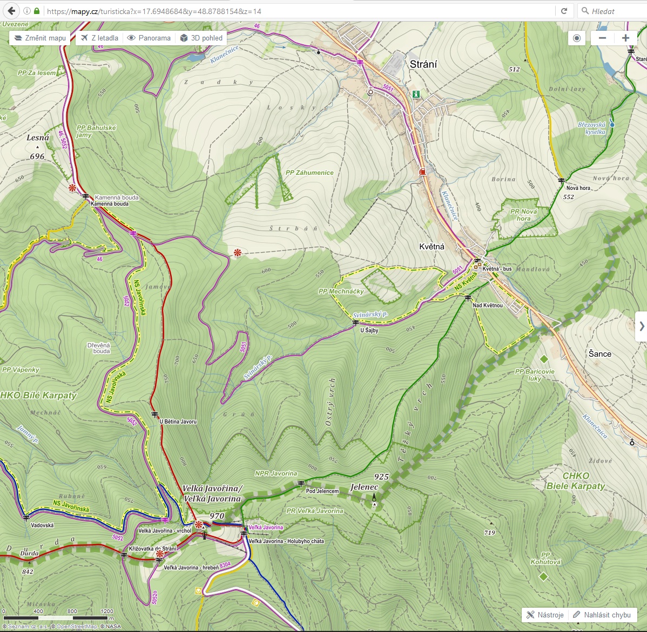This screenshot has height=632, width=647.
Task: Expand the side panel with right chevron
Action: [641, 326]
